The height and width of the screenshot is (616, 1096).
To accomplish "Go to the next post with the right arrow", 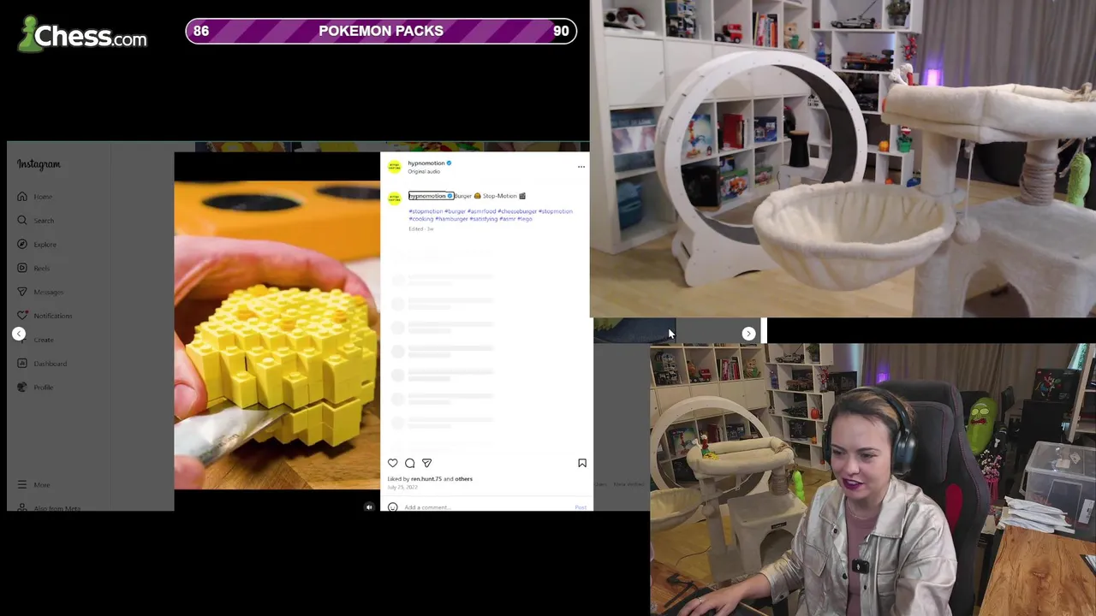I will (x=749, y=334).
